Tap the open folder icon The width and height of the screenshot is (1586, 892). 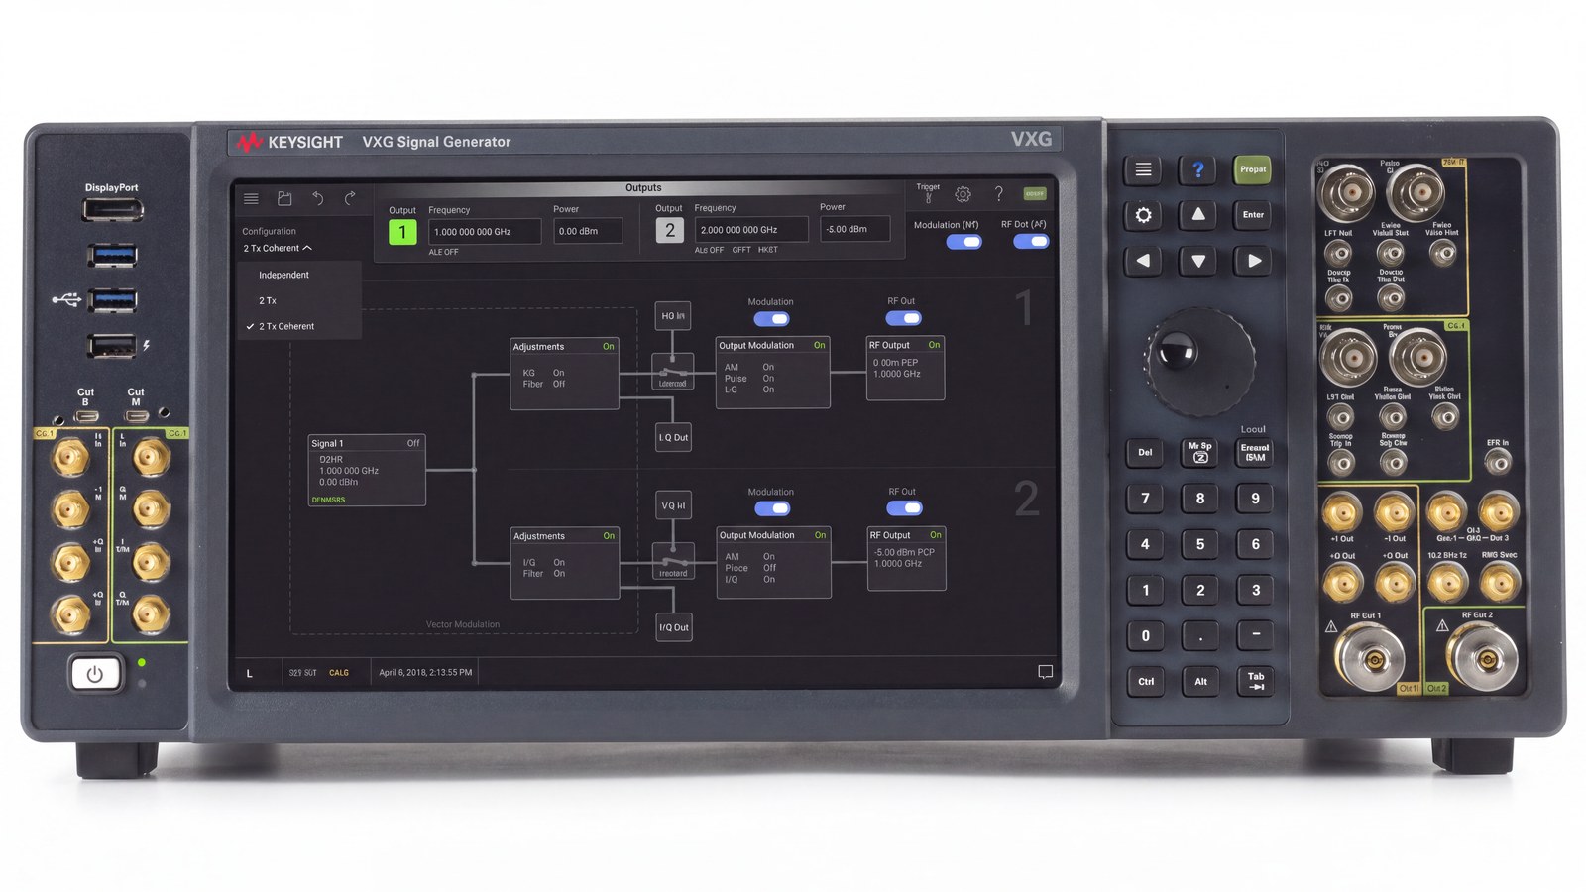[284, 199]
